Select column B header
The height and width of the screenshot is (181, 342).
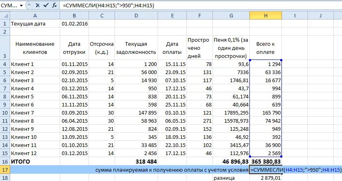tap(74, 16)
